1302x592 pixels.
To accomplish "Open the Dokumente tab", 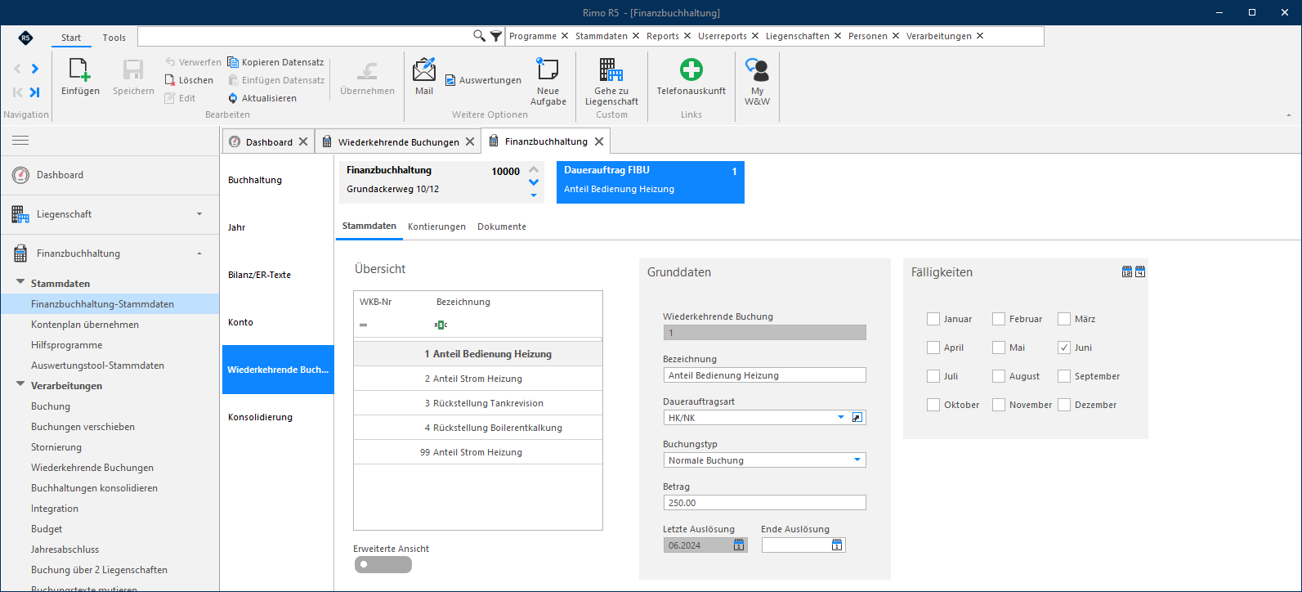I will [x=502, y=226].
